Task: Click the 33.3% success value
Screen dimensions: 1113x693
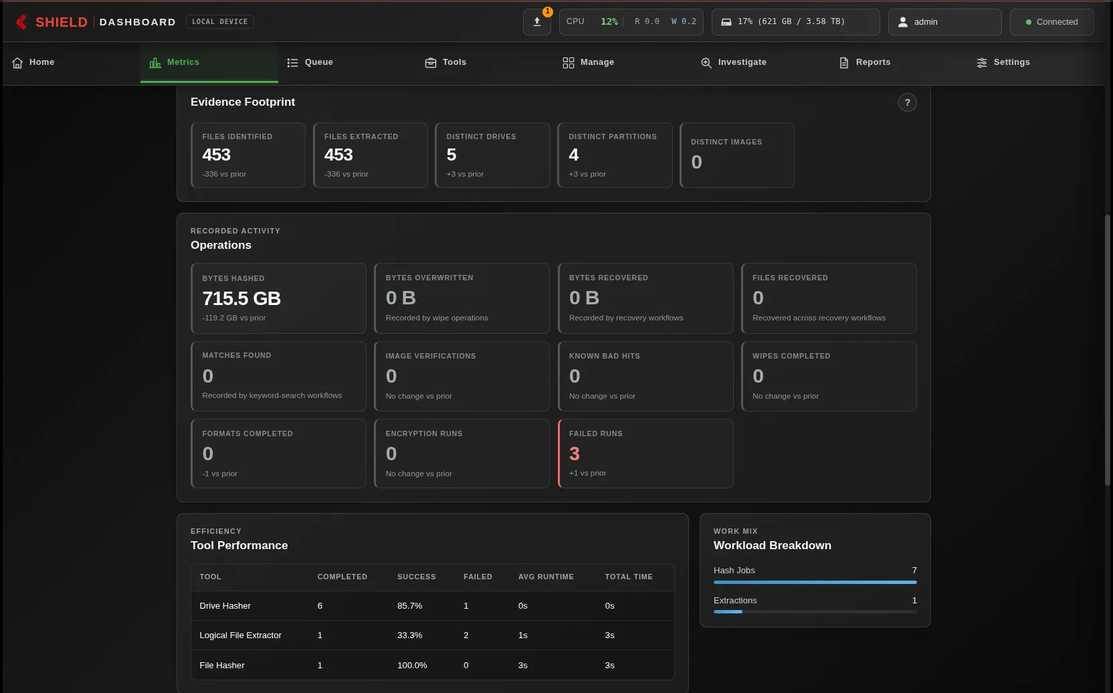Action: 409,635
